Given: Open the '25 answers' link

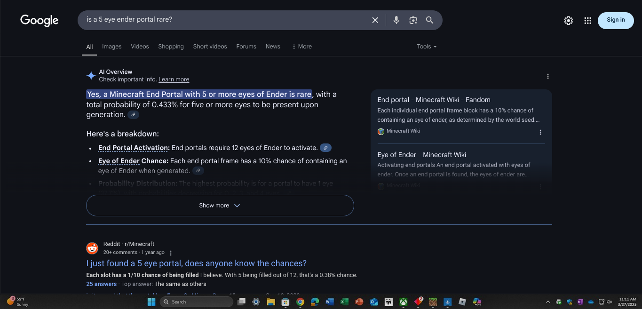Looking at the screenshot, I should coord(101,284).
